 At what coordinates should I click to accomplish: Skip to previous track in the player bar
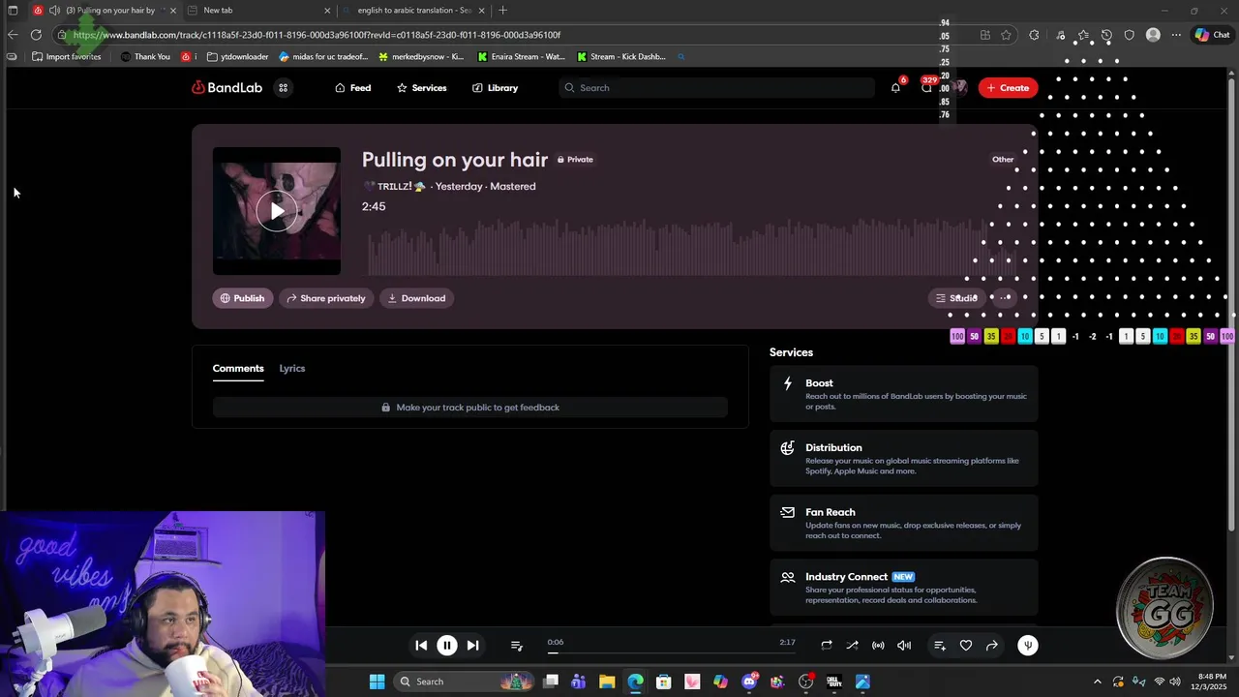(x=421, y=645)
